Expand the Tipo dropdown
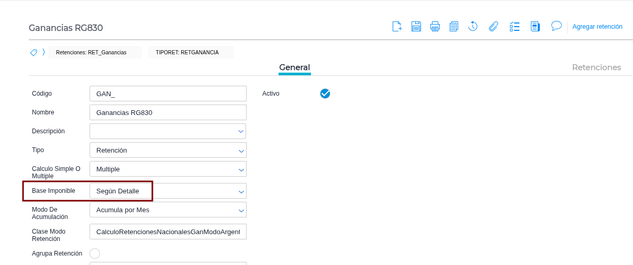The height and width of the screenshot is (265, 633). pos(168,150)
